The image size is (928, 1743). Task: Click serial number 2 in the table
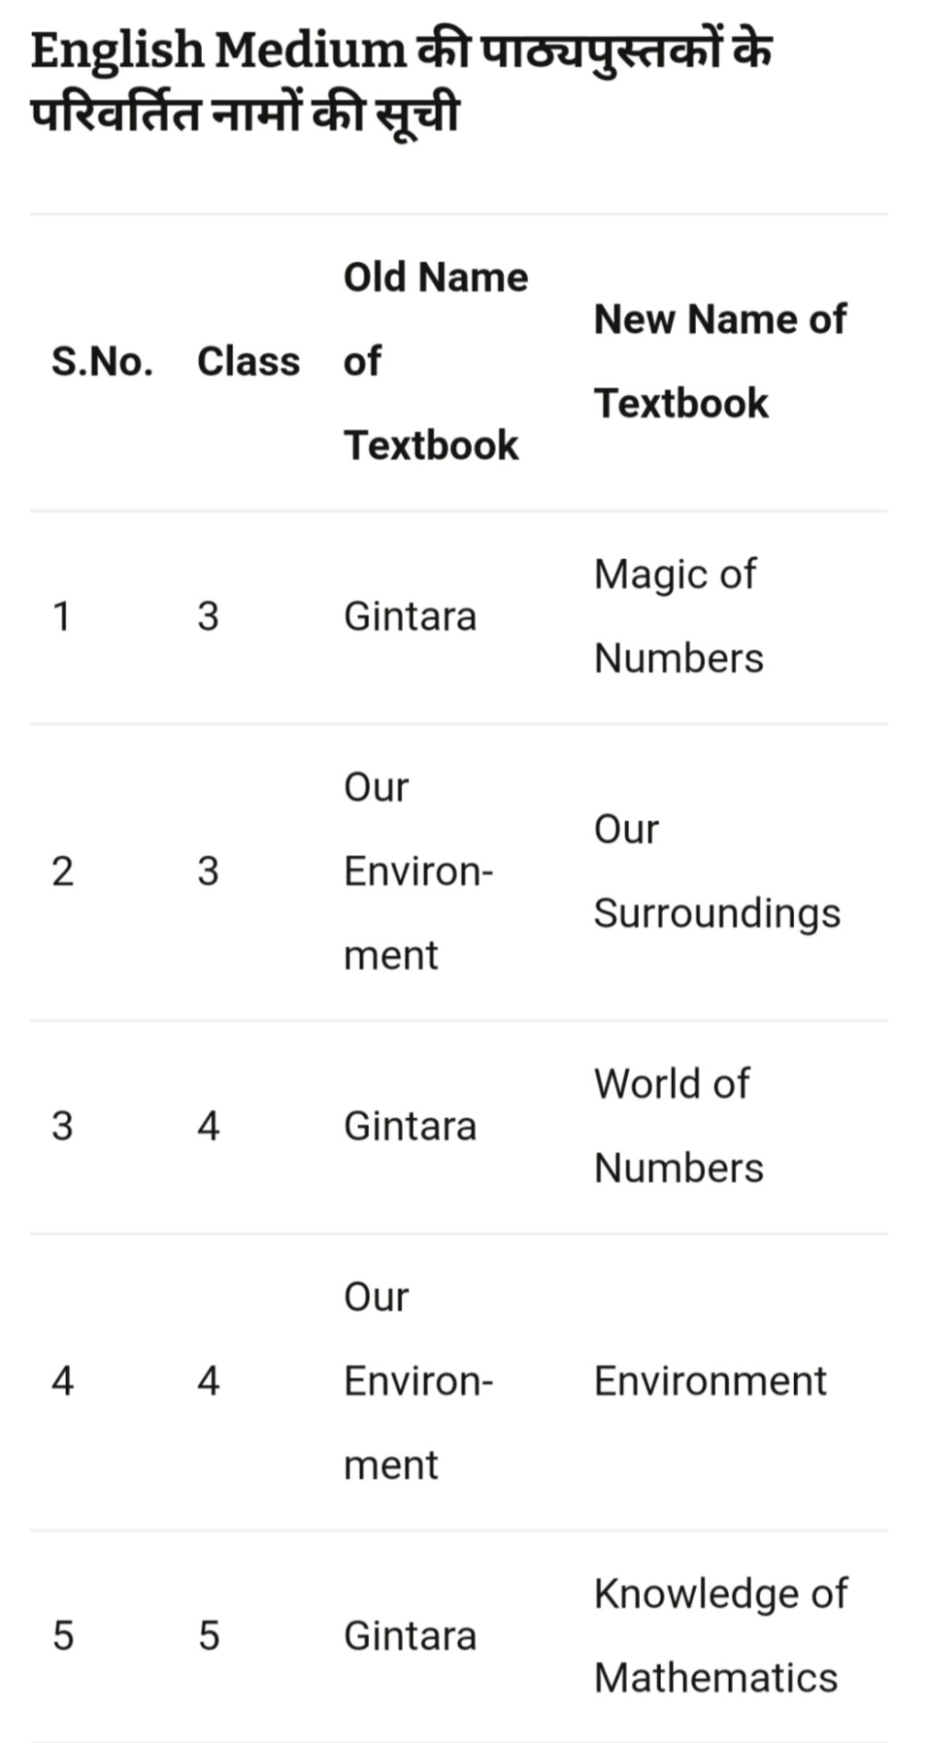62,871
